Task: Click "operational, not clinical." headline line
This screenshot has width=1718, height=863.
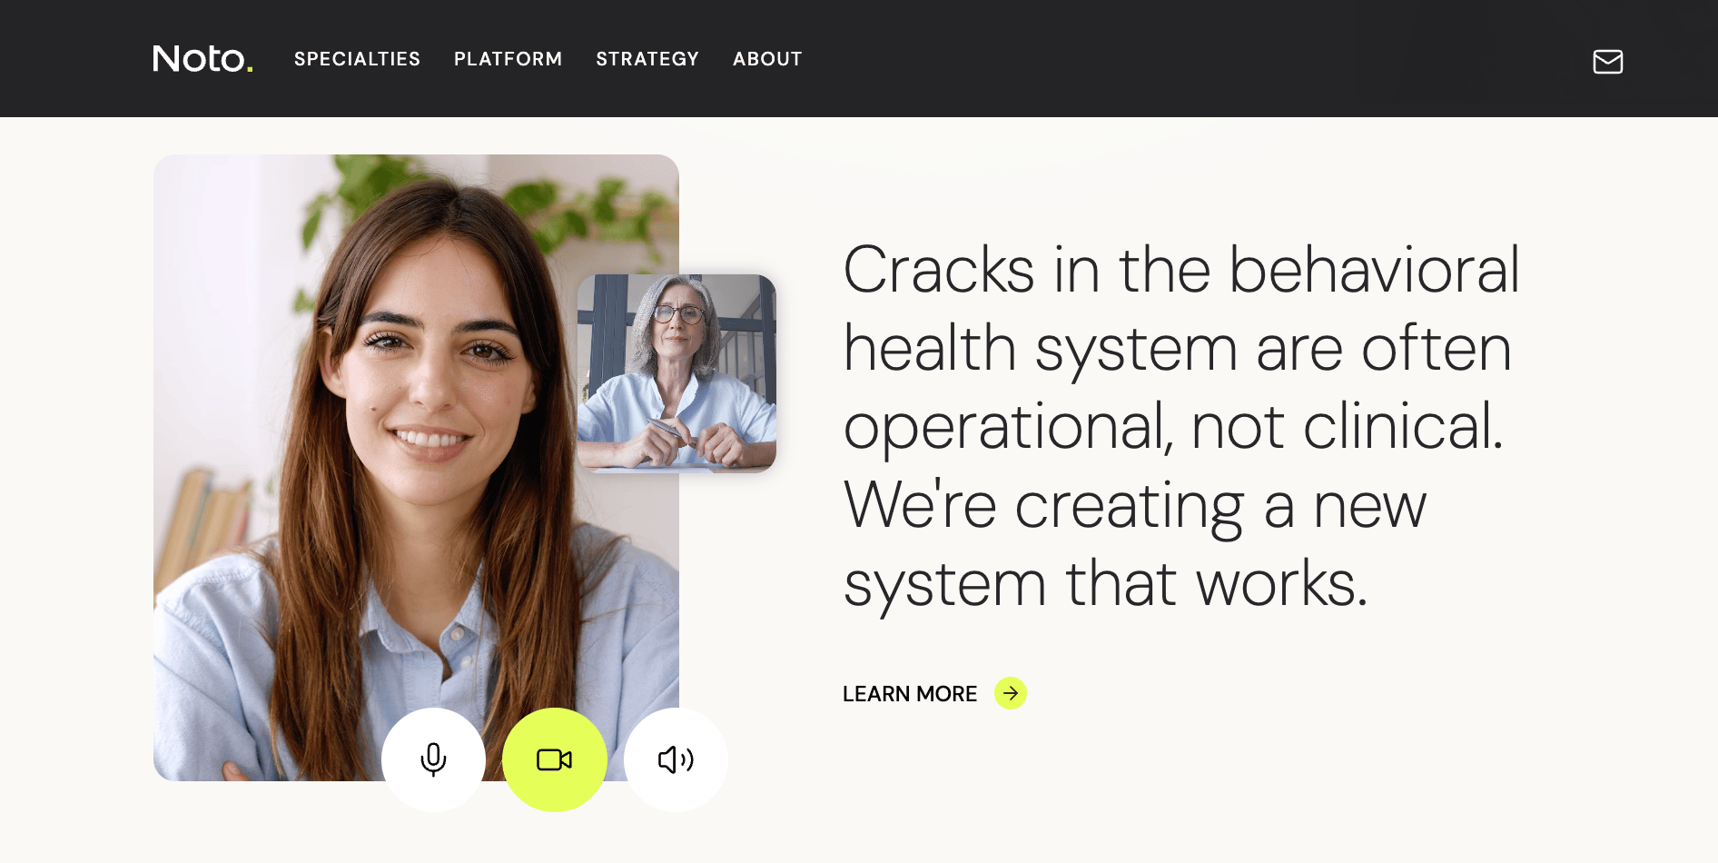Action: tap(1174, 426)
